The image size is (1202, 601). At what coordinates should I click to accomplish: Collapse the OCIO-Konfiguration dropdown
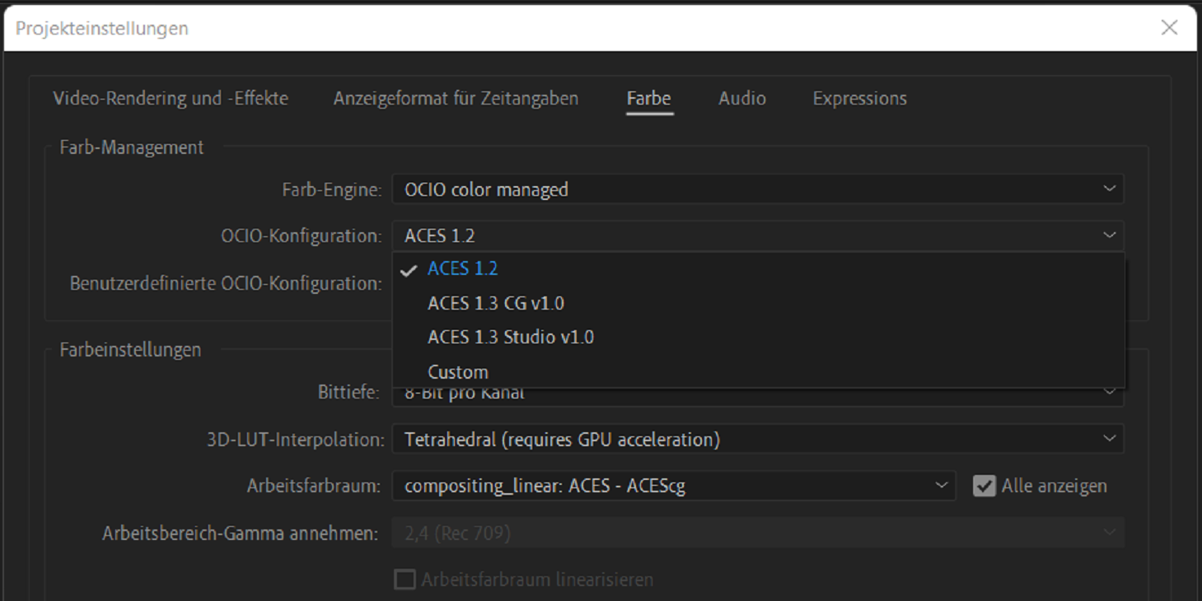click(757, 236)
